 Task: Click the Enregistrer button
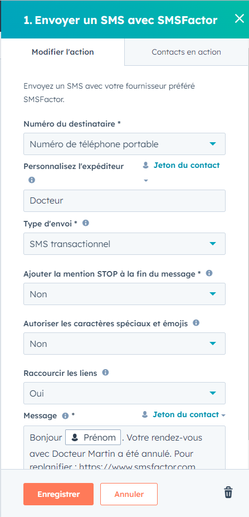point(58,494)
